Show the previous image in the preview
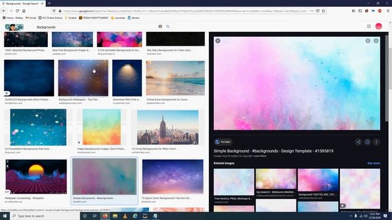This screenshot has height=220, width=392. pyautogui.click(x=367, y=41)
